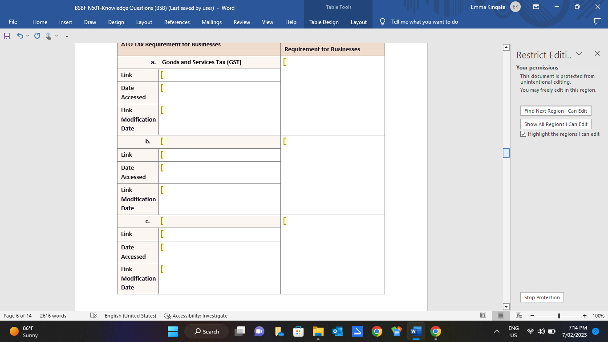Image resolution: width=608 pixels, height=342 pixels.
Task: Open the Table Tools Layout tab
Action: tap(359, 22)
